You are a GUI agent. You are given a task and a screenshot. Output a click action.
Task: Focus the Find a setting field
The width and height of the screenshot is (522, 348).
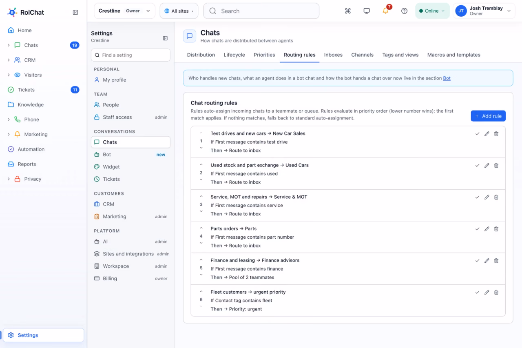coord(130,55)
